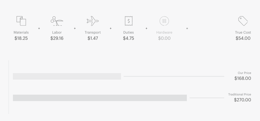The height and width of the screenshot is (121, 260).
Task: Click the $4.75 Duties amount
Action: [129, 38]
